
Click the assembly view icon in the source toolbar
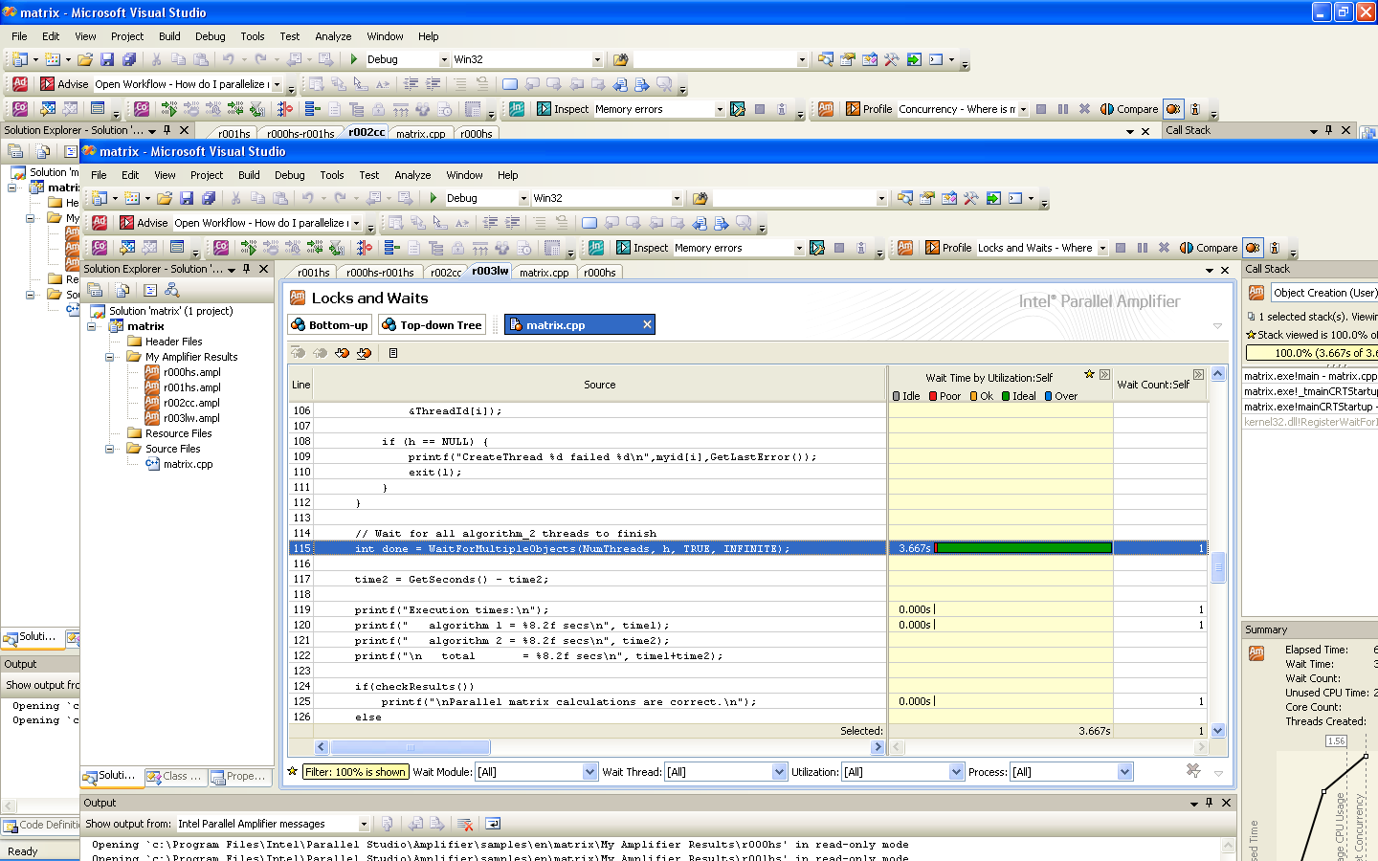point(392,353)
